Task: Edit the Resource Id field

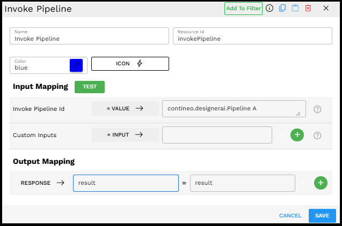Action: point(252,36)
